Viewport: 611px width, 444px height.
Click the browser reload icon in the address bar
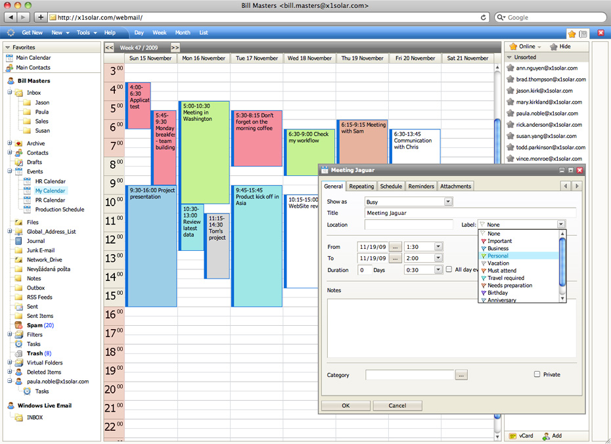point(484,17)
